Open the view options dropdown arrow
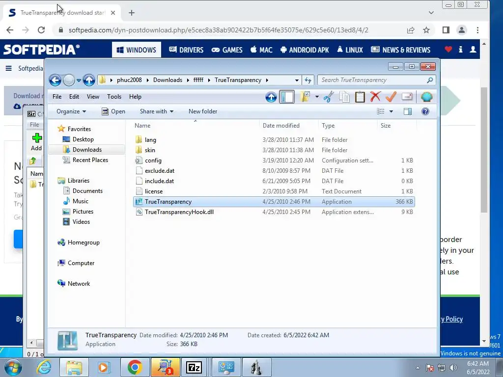This screenshot has width=503, height=377. [391, 111]
